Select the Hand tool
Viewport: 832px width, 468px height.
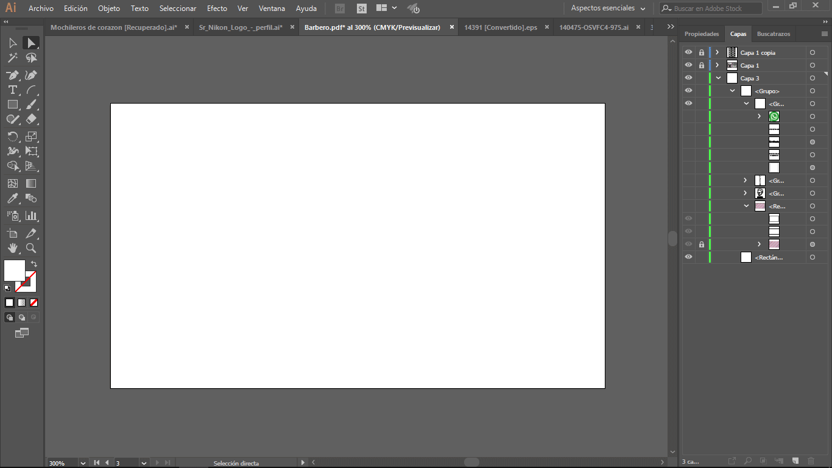click(x=13, y=248)
